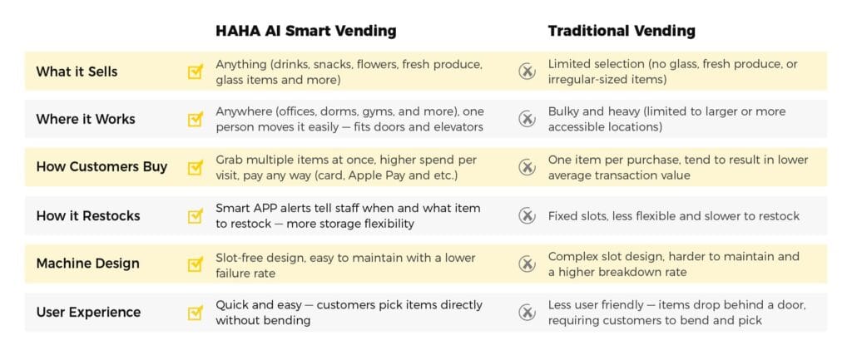Click the X icon in How it Restocks row
This screenshot has width=852, height=355.
527,216
